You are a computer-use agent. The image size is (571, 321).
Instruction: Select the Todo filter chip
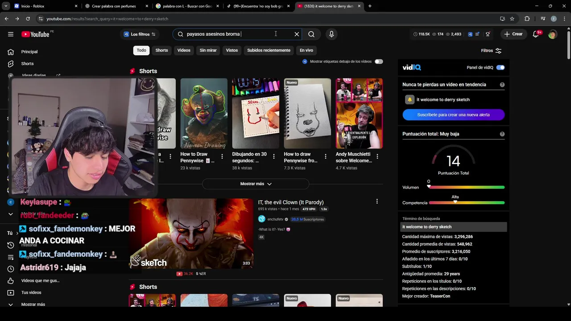(141, 50)
